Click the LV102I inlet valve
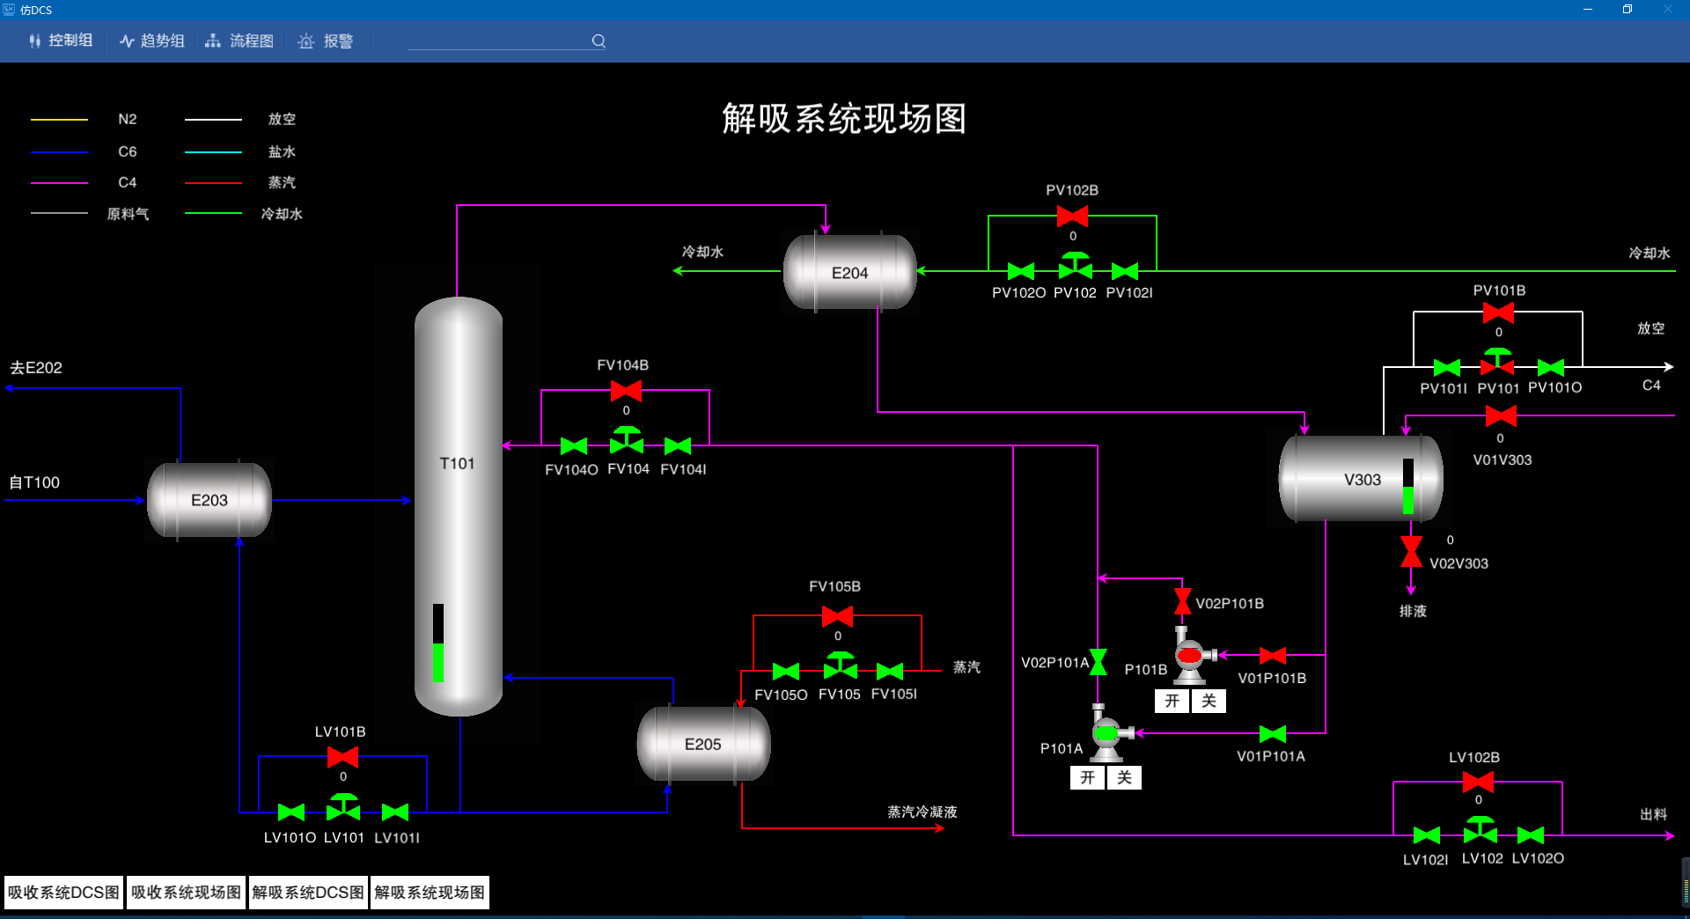 (x=1427, y=834)
